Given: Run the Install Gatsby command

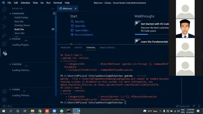Looking at the screenshot, I should (21, 17).
